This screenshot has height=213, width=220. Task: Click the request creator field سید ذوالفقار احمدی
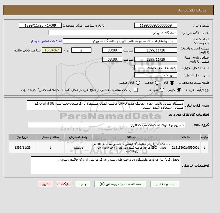120,41
